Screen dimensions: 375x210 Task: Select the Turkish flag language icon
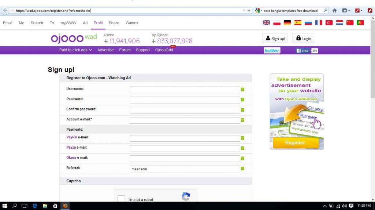pyautogui.click(x=329, y=23)
